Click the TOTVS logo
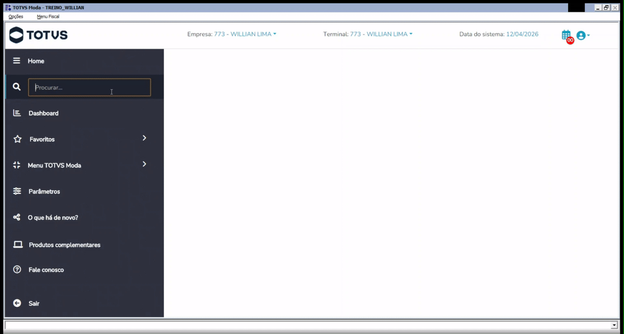Image resolution: width=624 pixels, height=334 pixels. (38, 35)
